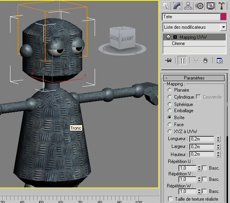Click the Répétition W spinner

[x=199, y=191]
